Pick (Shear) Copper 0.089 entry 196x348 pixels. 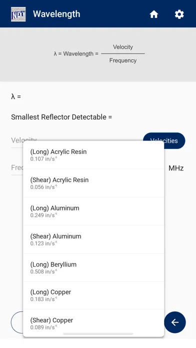93,323
